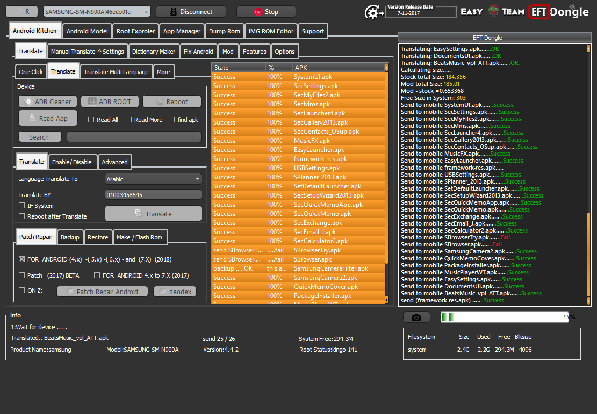Open the Language Translate To Arabic dropdown

153,179
